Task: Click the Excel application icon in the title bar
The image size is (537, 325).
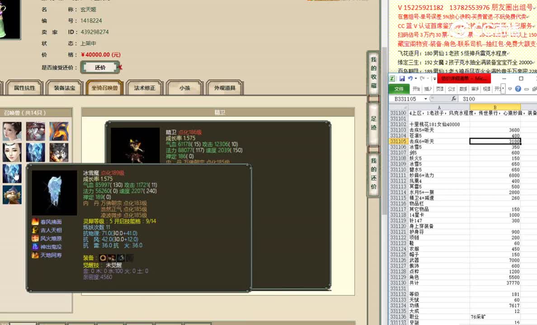Action: (x=392, y=79)
